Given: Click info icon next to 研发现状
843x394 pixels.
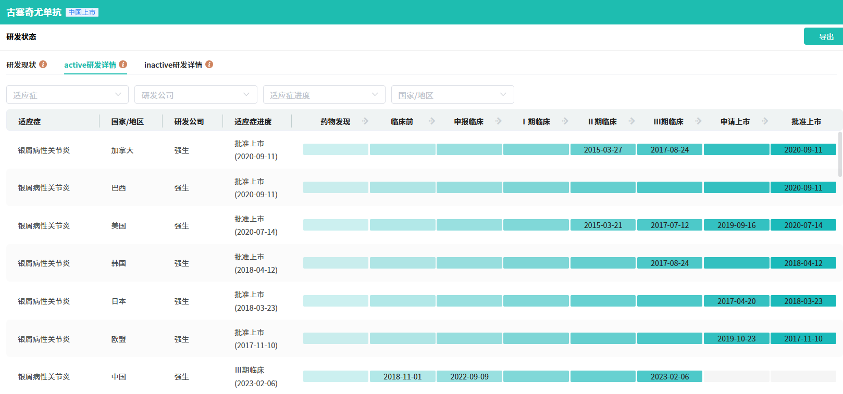Looking at the screenshot, I should [x=43, y=65].
